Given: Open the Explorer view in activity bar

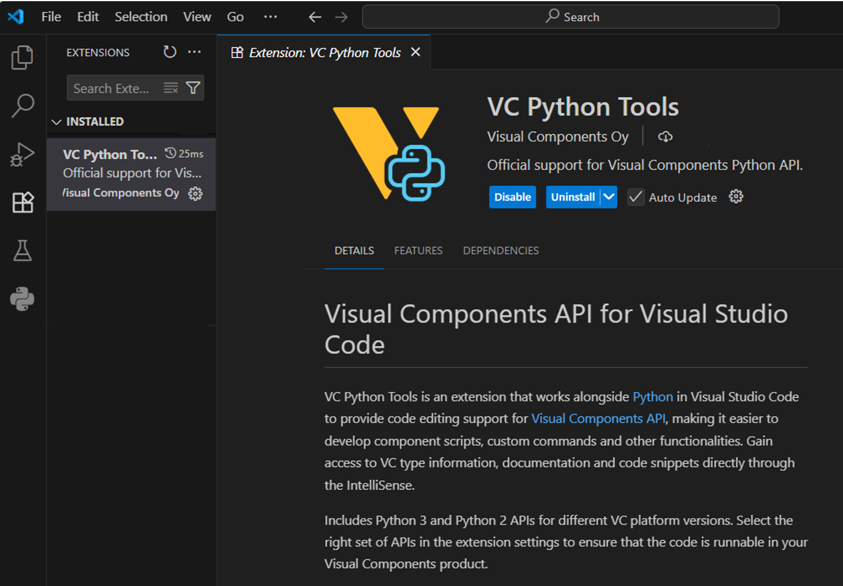Looking at the screenshot, I should [22, 58].
